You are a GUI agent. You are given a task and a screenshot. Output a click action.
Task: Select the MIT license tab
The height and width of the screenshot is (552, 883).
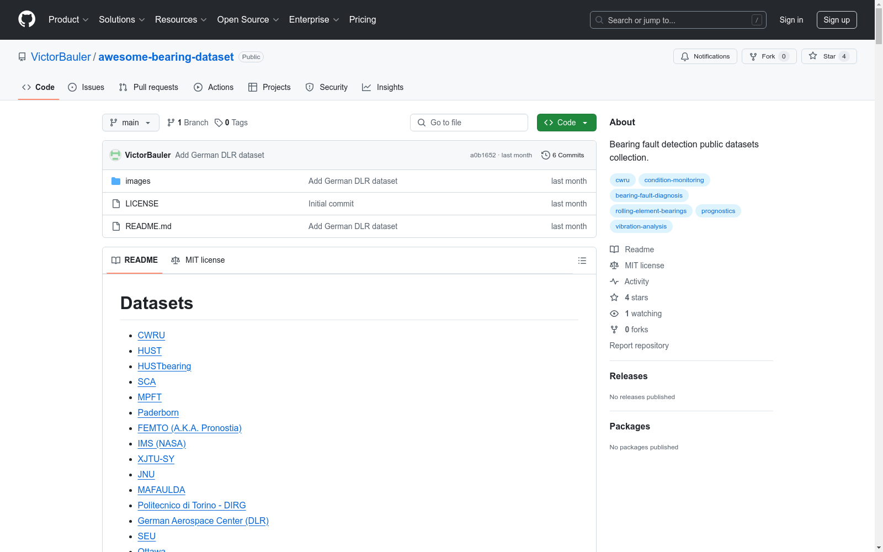coord(198,260)
